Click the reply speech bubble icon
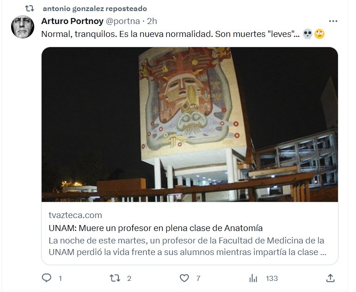The image size is (356, 292). [47, 278]
